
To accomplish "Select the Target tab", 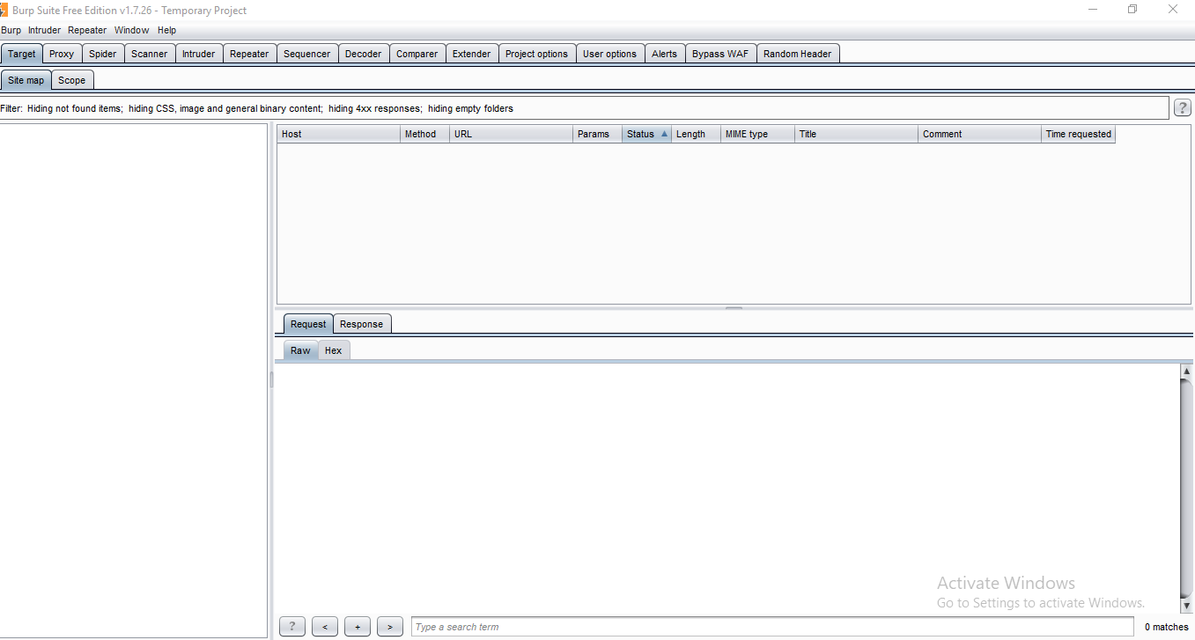I will tap(22, 54).
